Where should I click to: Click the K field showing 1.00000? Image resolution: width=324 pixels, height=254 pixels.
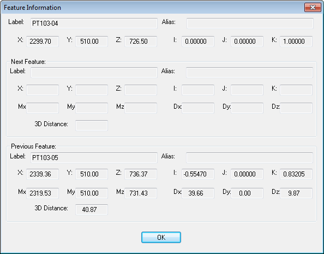click(296, 41)
